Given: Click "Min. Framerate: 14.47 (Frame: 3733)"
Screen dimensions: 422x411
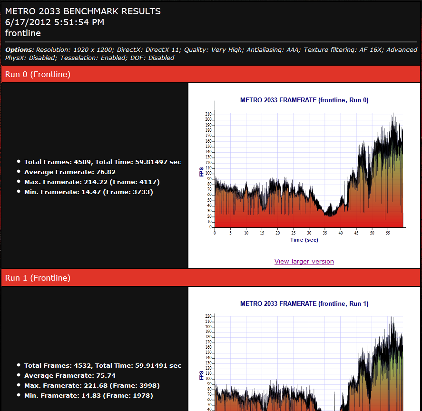Looking at the screenshot, I should (x=88, y=192).
